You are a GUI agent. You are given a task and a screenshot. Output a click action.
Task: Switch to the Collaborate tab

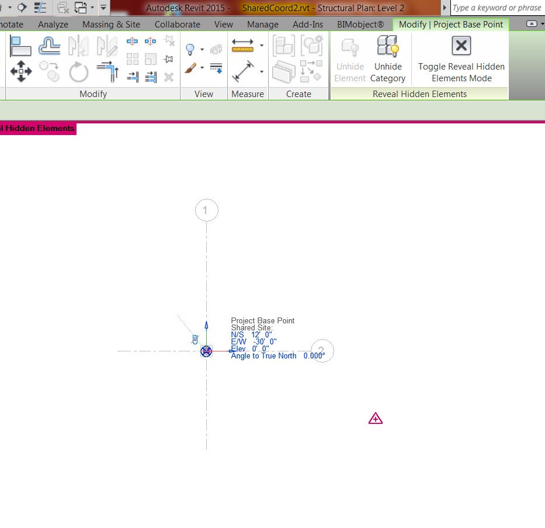177,25
